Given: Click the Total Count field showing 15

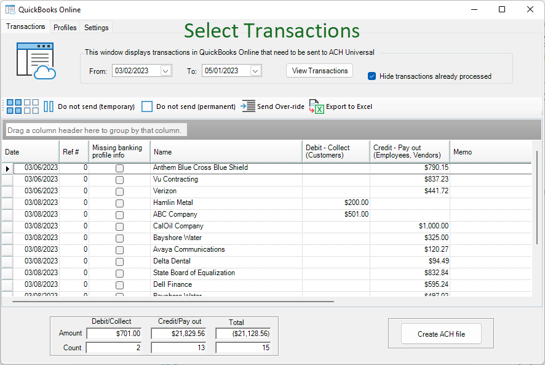Looking at the screenshot, I should pos(243,348).
